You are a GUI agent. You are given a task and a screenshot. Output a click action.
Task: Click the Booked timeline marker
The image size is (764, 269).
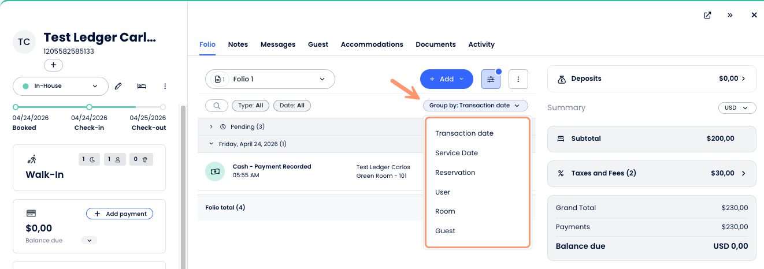(16, 107)
